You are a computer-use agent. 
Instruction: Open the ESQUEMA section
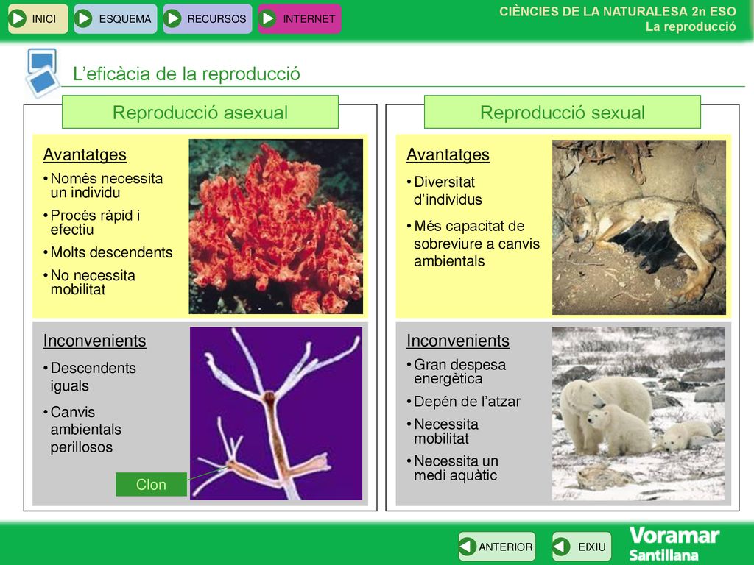[x=116, y=18]
